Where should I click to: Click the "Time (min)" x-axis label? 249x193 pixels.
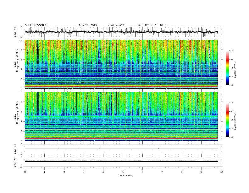tap(126, 175)
